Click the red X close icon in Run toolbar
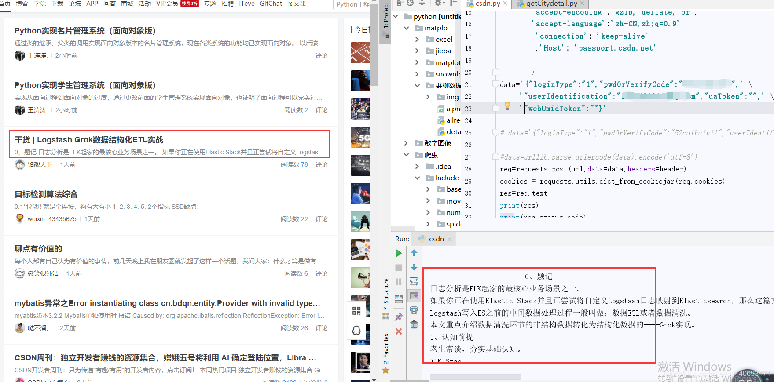Viewport: 774px width, 382px height. tap(399, 331)
